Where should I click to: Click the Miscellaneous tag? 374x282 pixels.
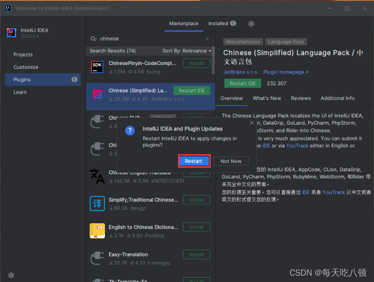[x=243, y=42]
